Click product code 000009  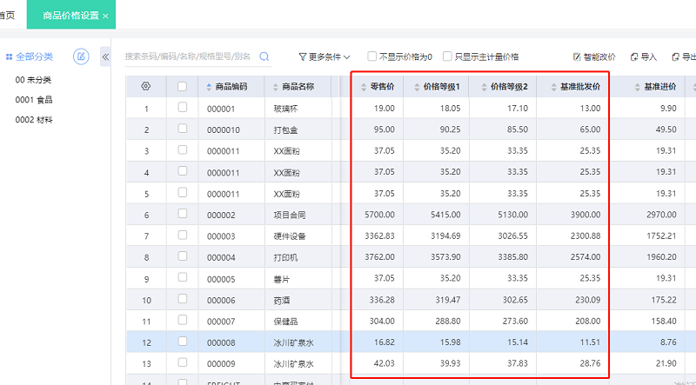221,364
